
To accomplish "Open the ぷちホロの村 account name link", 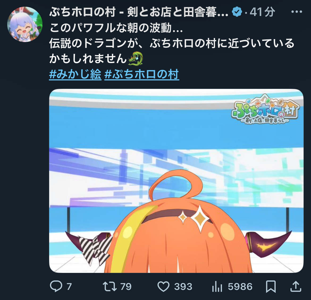I will pyautogui.click(x=139, y=12).
